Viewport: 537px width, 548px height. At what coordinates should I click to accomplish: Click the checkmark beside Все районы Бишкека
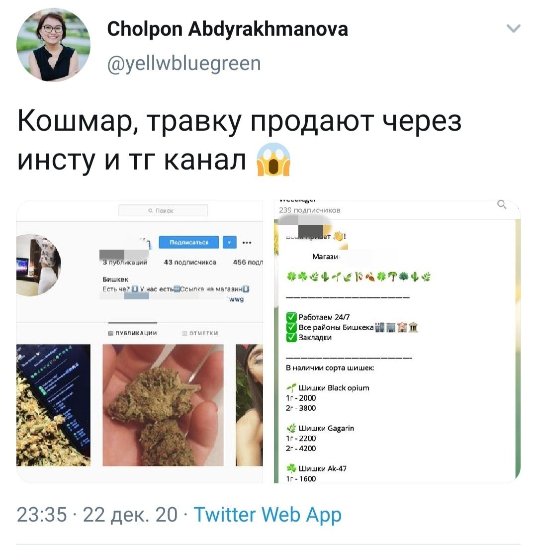(291, 327)
